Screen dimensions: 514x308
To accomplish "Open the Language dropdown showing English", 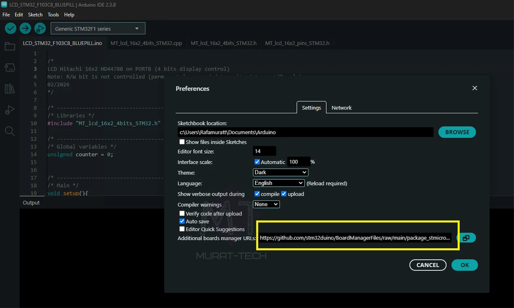I will [x=279, y=183].
